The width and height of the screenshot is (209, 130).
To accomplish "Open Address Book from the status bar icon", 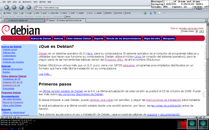I will 15,117.
